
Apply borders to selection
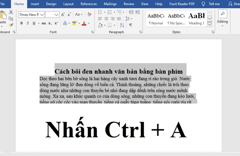point(109,25)
